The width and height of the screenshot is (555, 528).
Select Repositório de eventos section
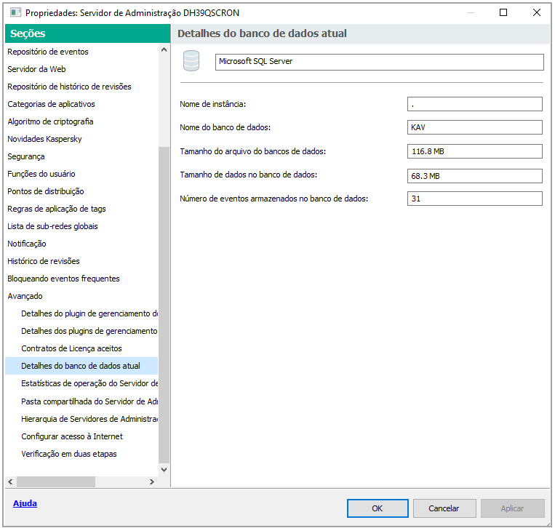point(48,52)
